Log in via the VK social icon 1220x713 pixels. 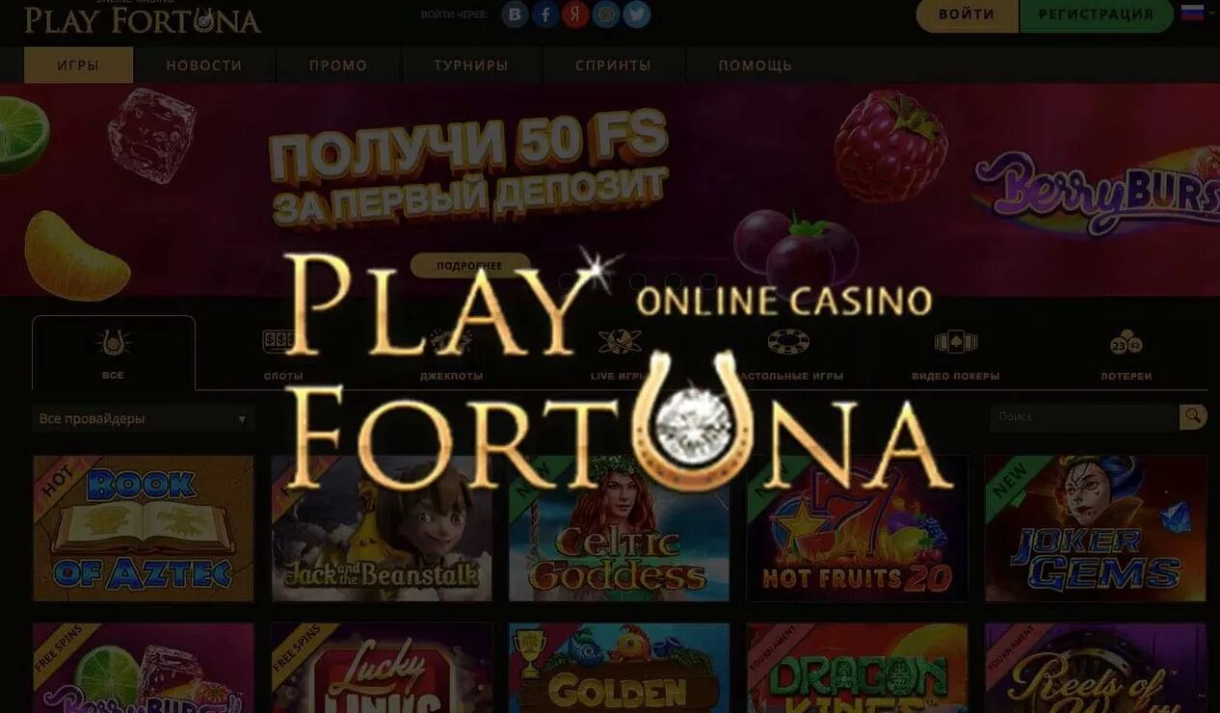pos(516,14)
